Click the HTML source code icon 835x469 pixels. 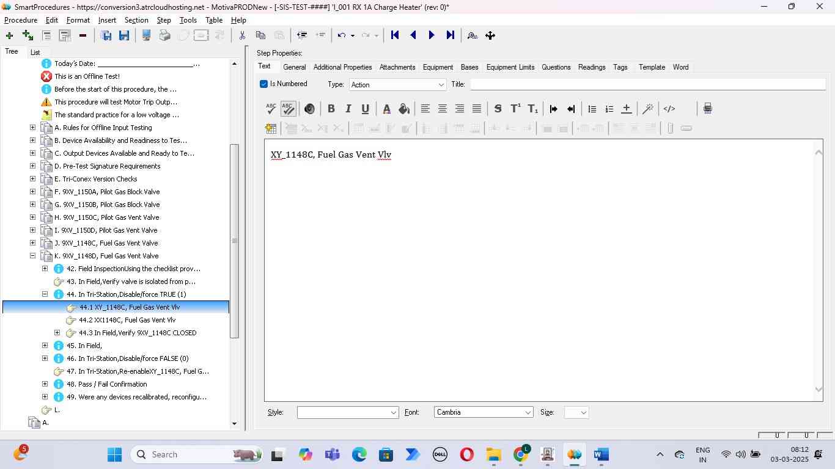(669, 109)
